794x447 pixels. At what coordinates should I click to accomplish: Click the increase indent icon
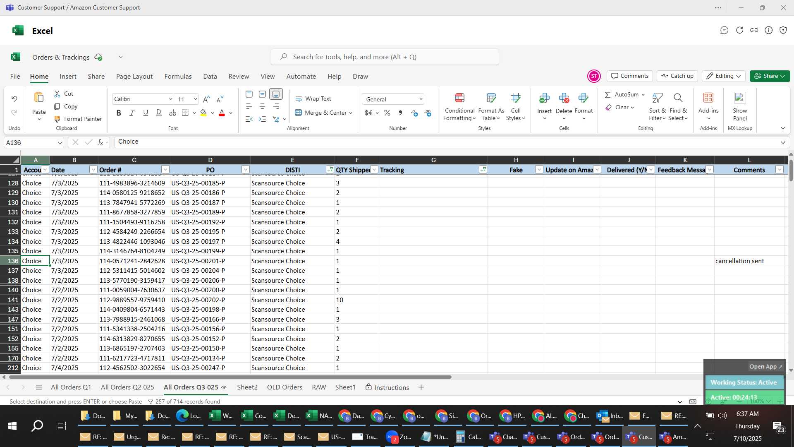click(x=262, y=119)
